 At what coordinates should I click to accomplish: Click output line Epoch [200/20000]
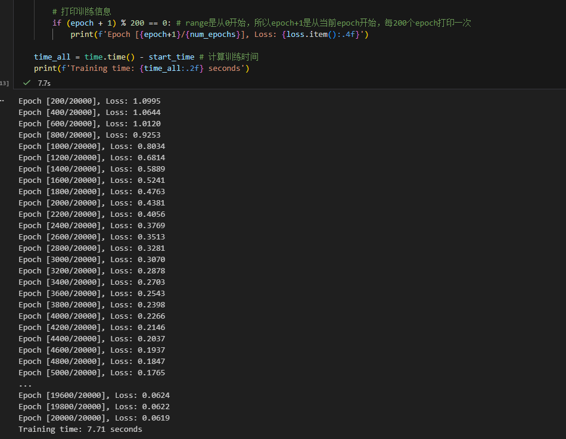pyautogui.click(x=89, y=101)
